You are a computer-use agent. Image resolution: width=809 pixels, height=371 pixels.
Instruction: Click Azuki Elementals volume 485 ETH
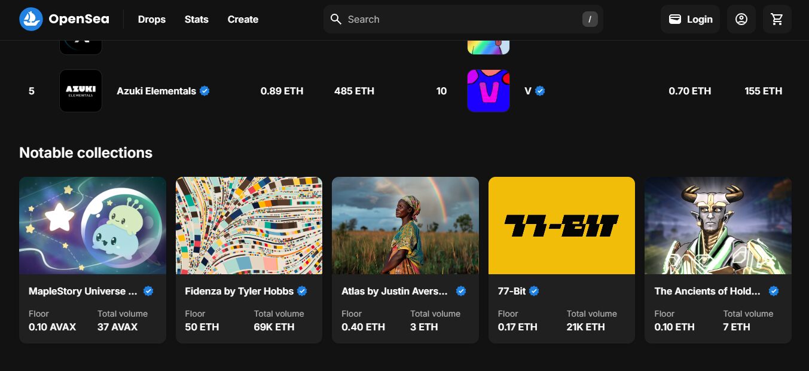pyautogui.click(x=354, y=91)
